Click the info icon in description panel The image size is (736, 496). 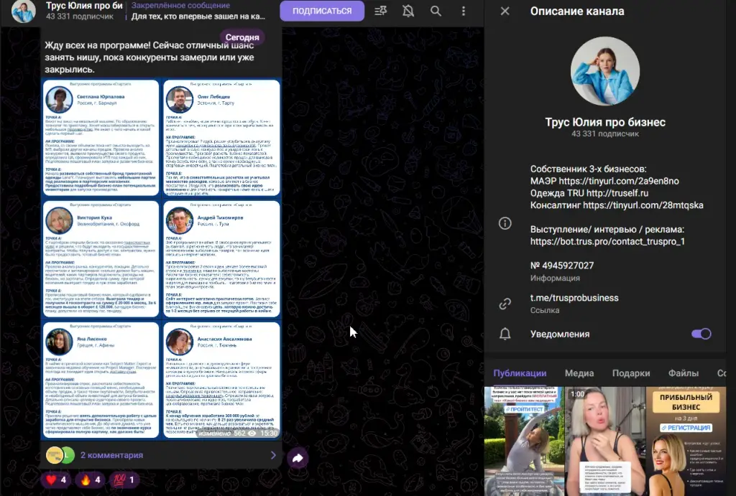coord(505,223)
